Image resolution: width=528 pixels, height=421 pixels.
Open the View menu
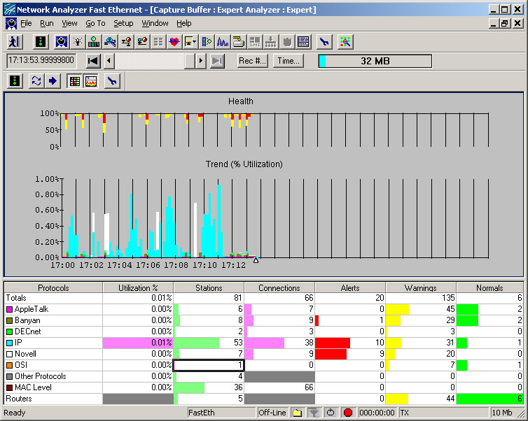click(x=69, y=23)
